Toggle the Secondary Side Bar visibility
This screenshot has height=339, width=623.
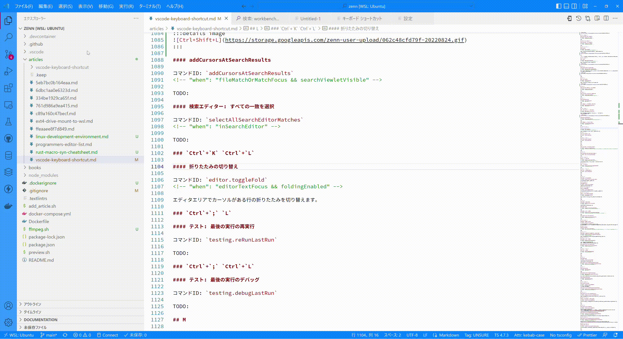click(x=574, y=6)
